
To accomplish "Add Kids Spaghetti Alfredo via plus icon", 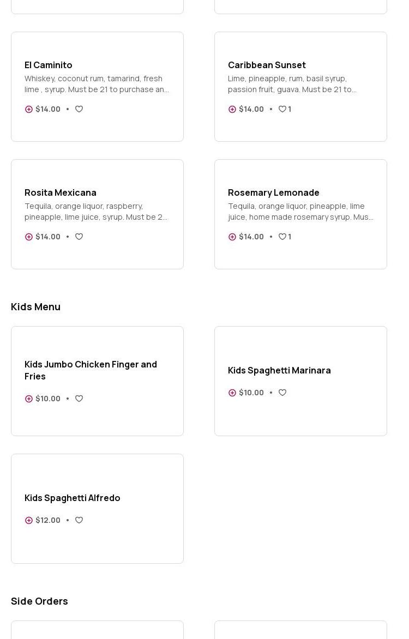I will [x=29, y=520].
